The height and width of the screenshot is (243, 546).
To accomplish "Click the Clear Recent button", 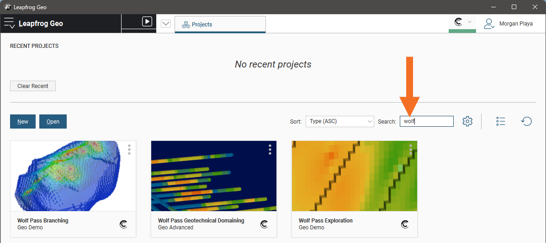I will pos(33,86).
